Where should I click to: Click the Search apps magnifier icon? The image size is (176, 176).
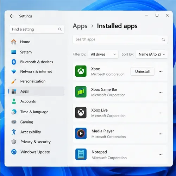163,39
